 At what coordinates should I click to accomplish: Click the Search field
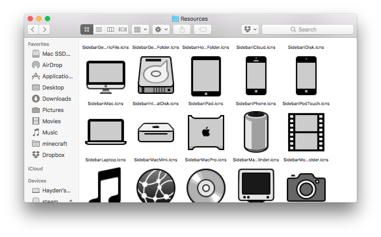pos(308,29)
